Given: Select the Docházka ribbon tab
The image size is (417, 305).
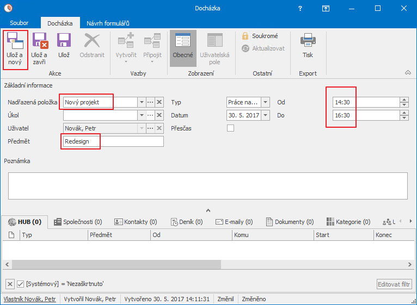Looking at the screenshot, I should coord(60,23).
